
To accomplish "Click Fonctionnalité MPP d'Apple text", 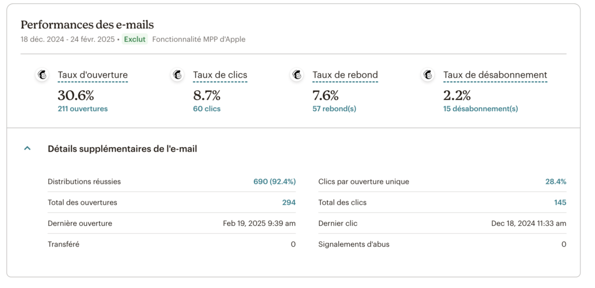I will coord(199,40).
